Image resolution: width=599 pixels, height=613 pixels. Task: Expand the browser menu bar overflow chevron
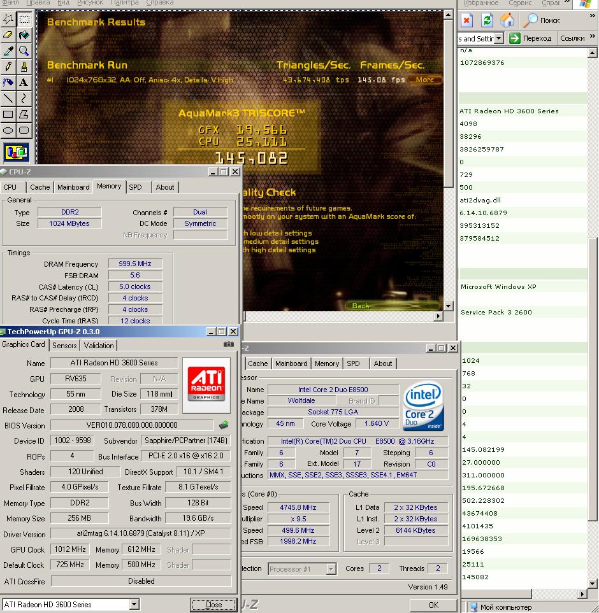(x=567, y=3)
